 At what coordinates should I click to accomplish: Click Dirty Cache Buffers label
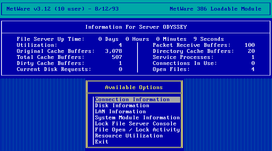point(51,63)
